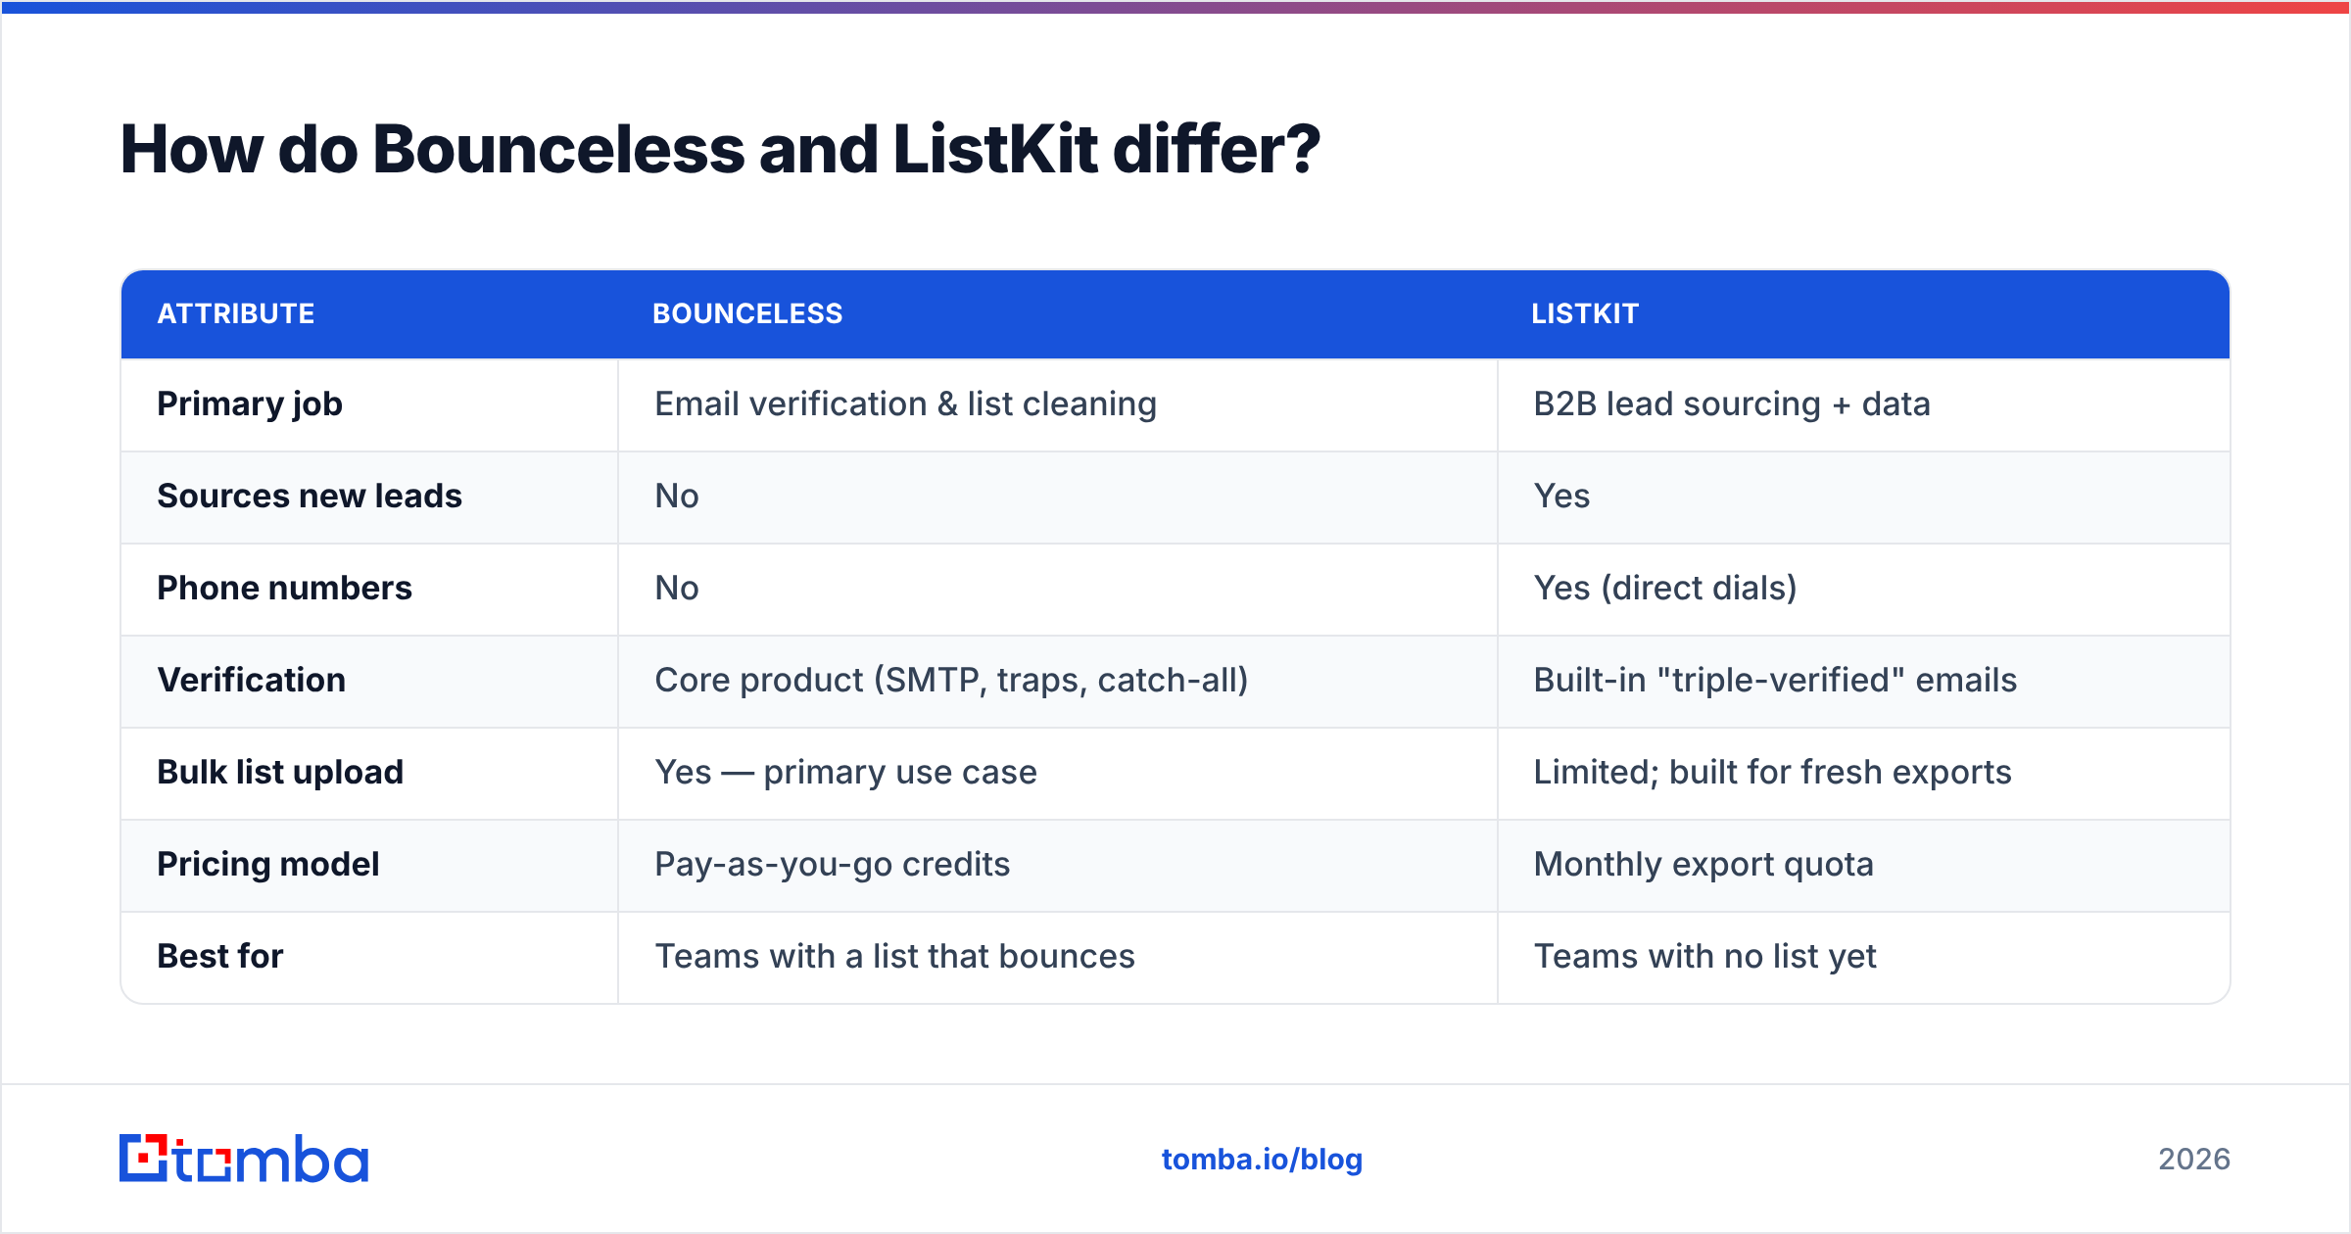Open the tomba.io/blog link
Viewport: 2351px width, 1234px height.
point(1262,1160)
